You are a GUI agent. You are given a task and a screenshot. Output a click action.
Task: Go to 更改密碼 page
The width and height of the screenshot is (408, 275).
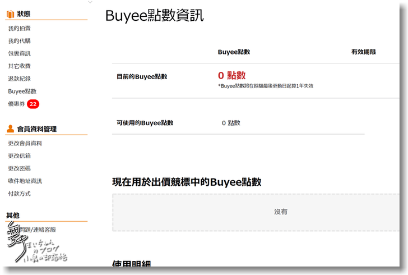pyautogui.click(x=19, y=168)
